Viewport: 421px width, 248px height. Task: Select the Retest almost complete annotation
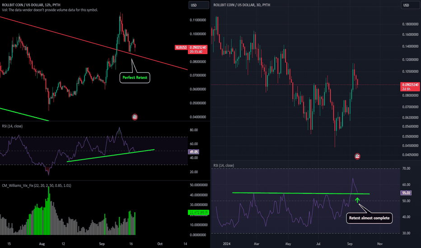(369, 218)
